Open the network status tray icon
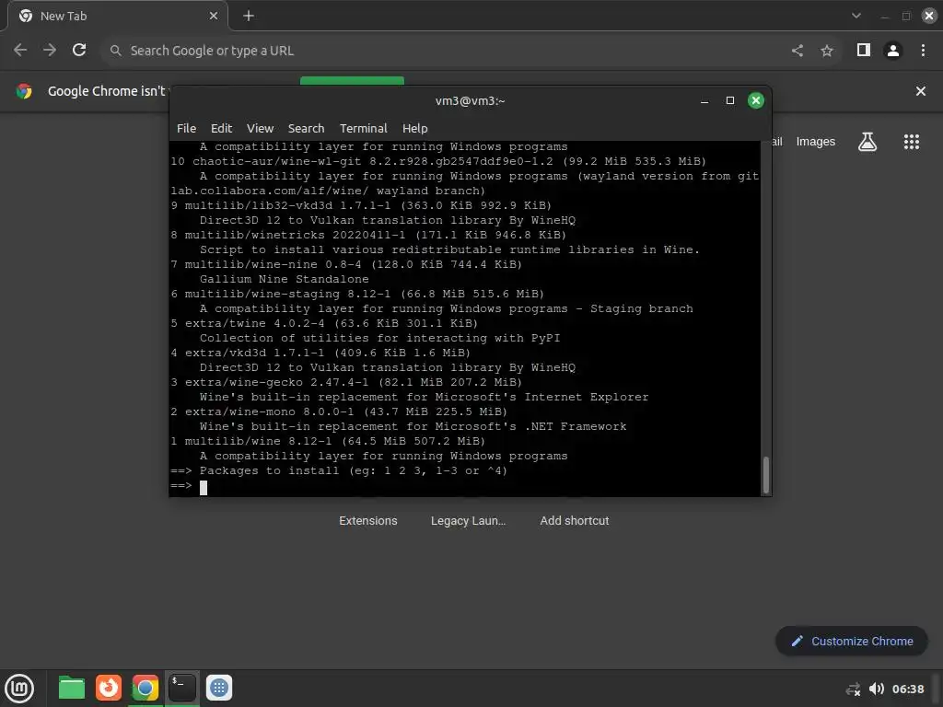 [853, 689]
